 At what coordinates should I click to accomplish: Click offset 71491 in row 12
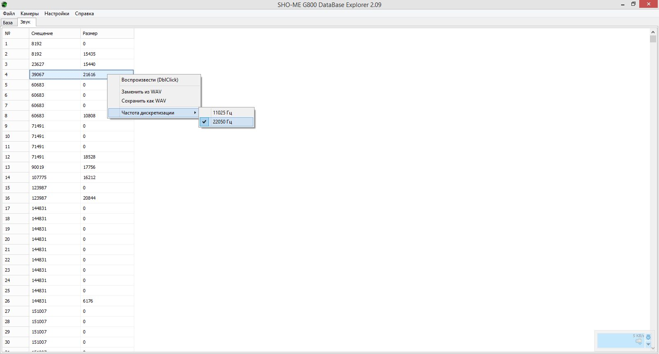pos(38,157)
